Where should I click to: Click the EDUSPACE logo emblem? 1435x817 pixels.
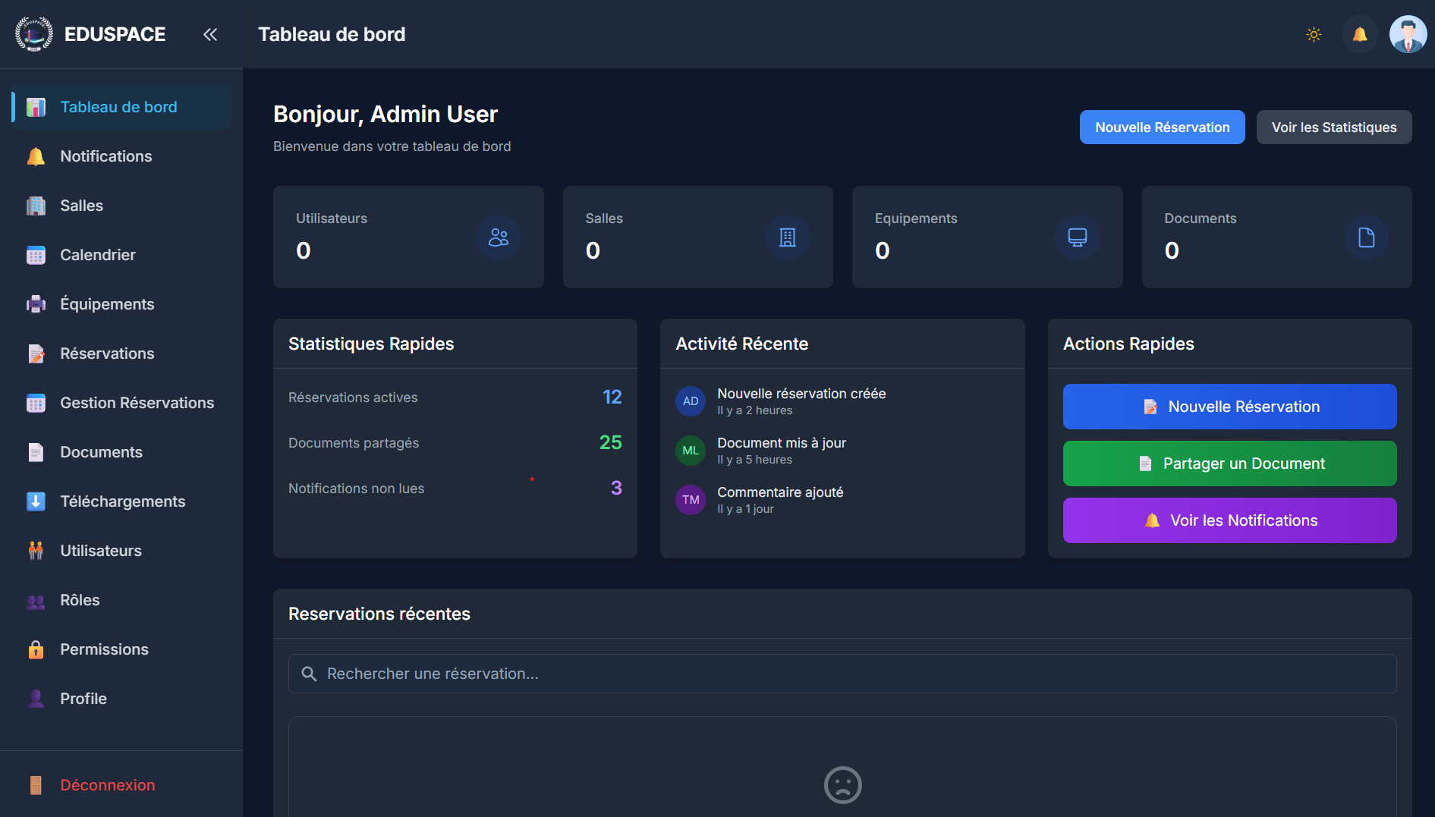(x=34, y=34)
